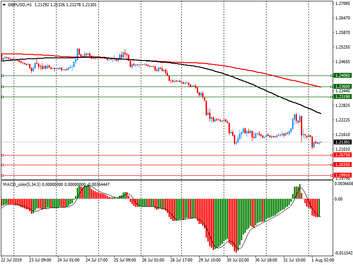Click the 1.24655 price scale value
The width and height of the screenshot is (353, 265).
coord(343,61)
